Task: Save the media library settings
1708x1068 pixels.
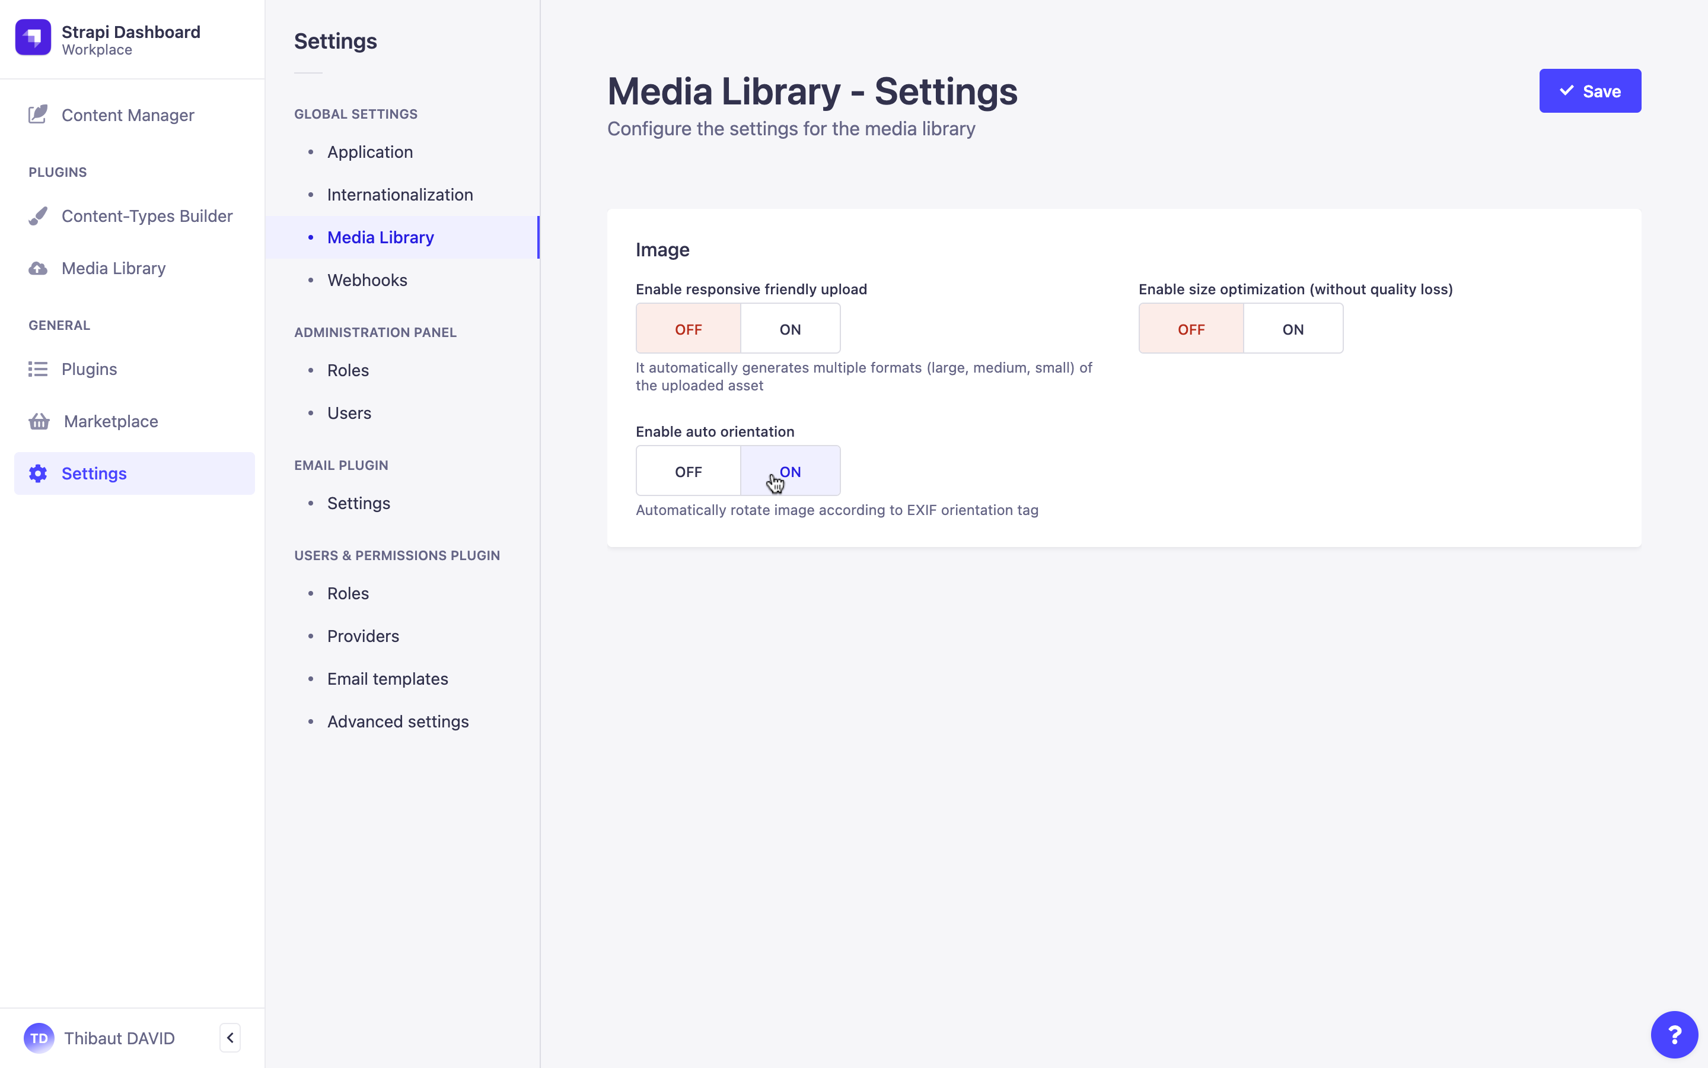Action: tap(1590, 90)
